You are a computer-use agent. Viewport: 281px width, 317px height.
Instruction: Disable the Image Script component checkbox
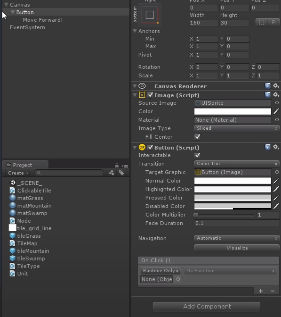tap(150, 95)
